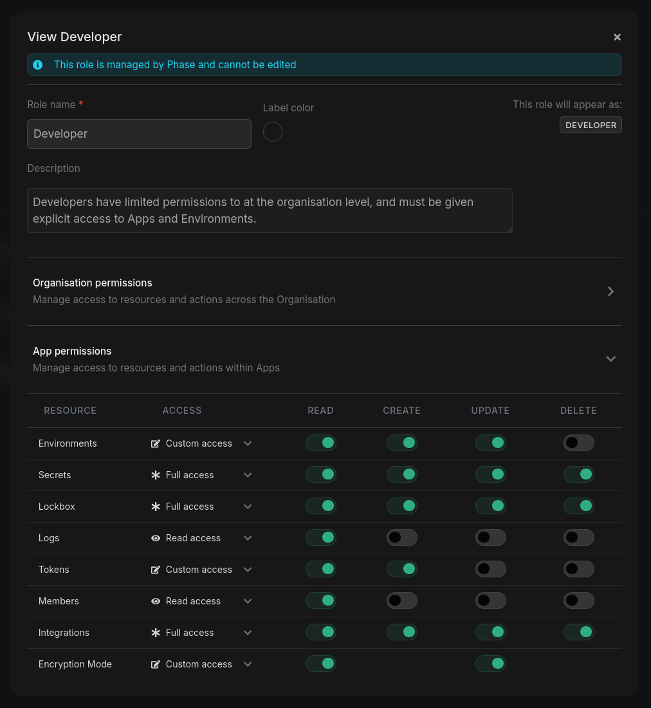Click the Role name input field
Screen dimensions: 651x708
[x=139, y=134]
